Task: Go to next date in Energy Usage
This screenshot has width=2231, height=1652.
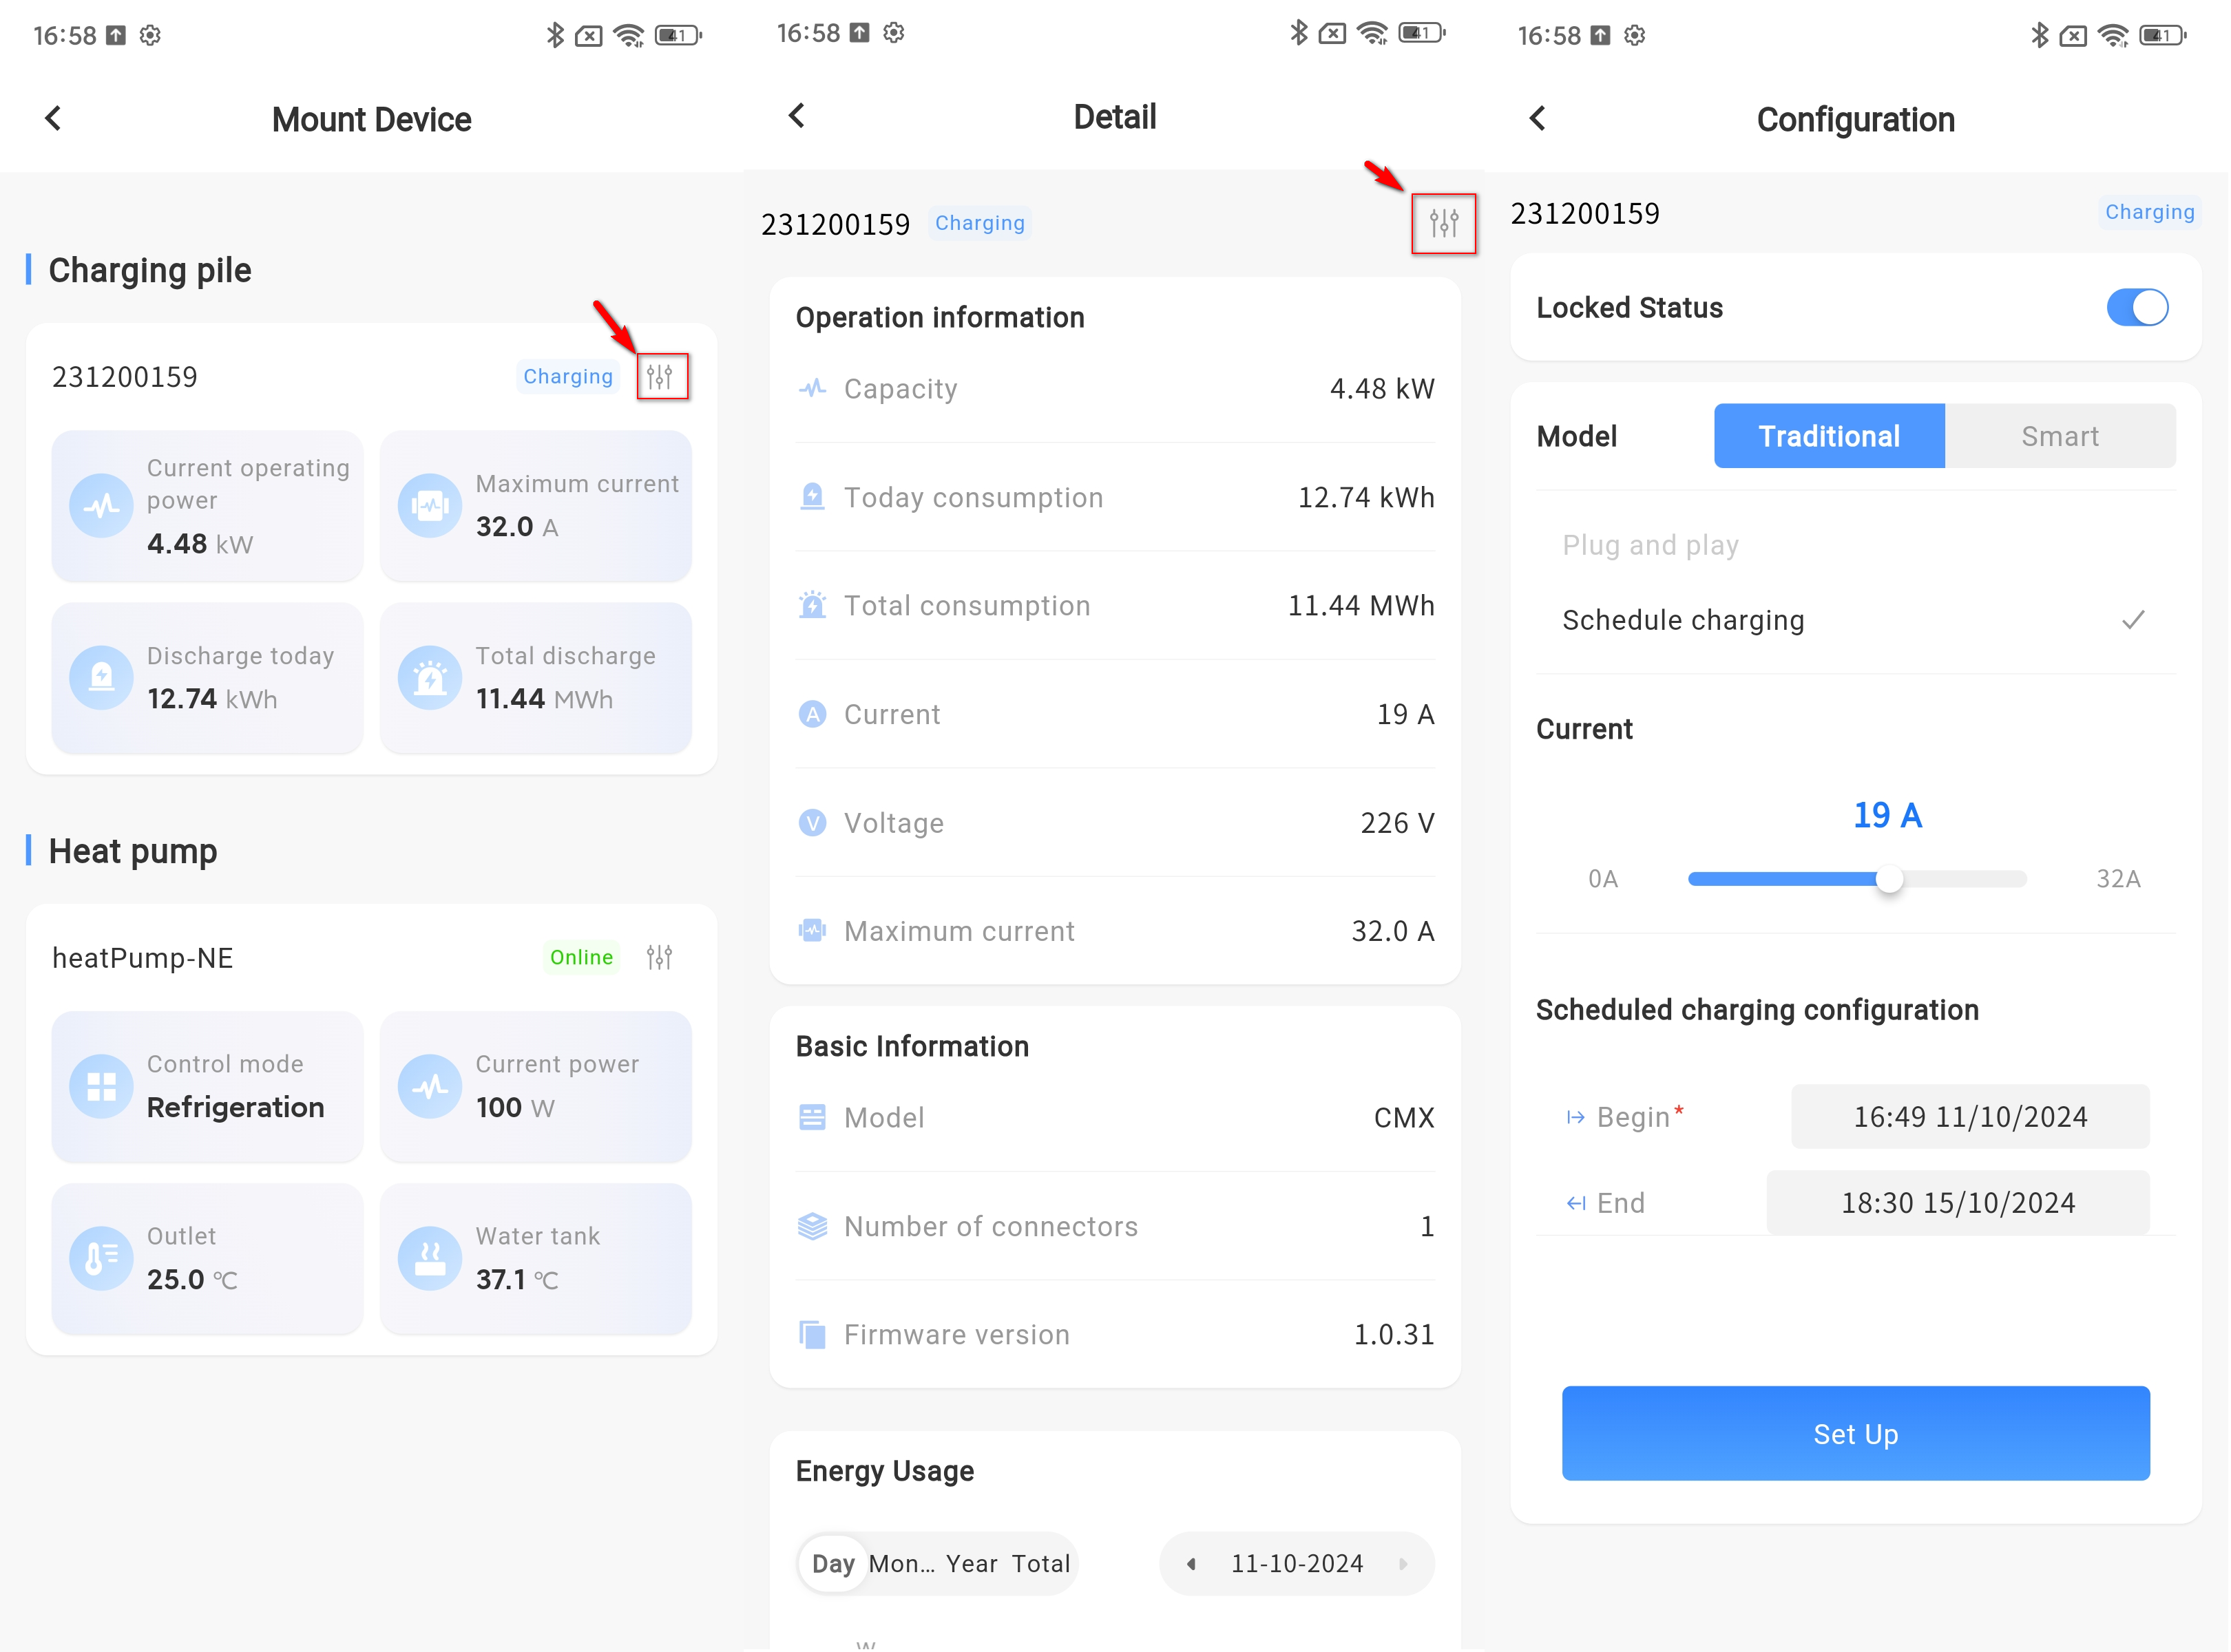Action: click(x=1403, y=1565)
